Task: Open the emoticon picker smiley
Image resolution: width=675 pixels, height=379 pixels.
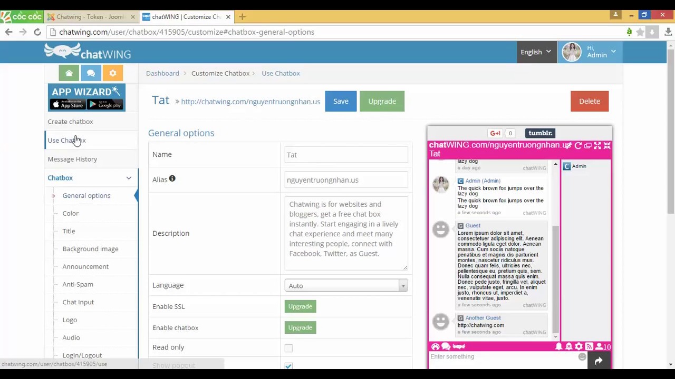Action: [x=582, y=356]
